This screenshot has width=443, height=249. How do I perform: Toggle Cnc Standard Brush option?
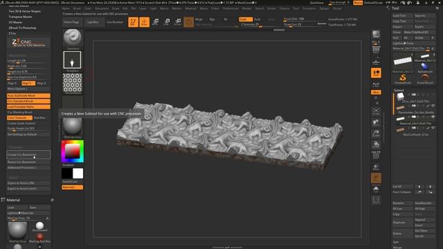pos(28,101)
